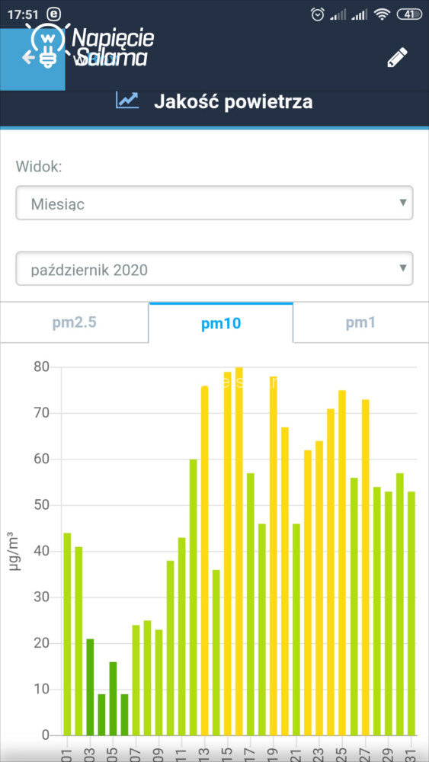Viewport: 429px width, 762px height.
Task: Switch to the pm1 tab
Action: tap(360, 323)
